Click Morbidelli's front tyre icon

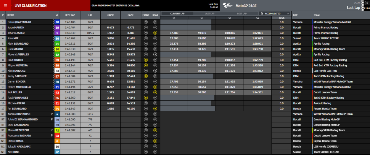pos(146,87)
